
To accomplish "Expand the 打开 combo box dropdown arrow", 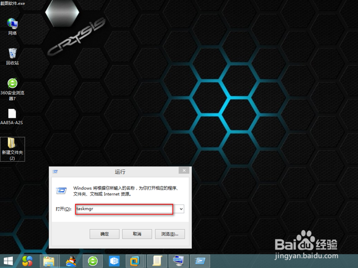I will [x=181, y=209].
